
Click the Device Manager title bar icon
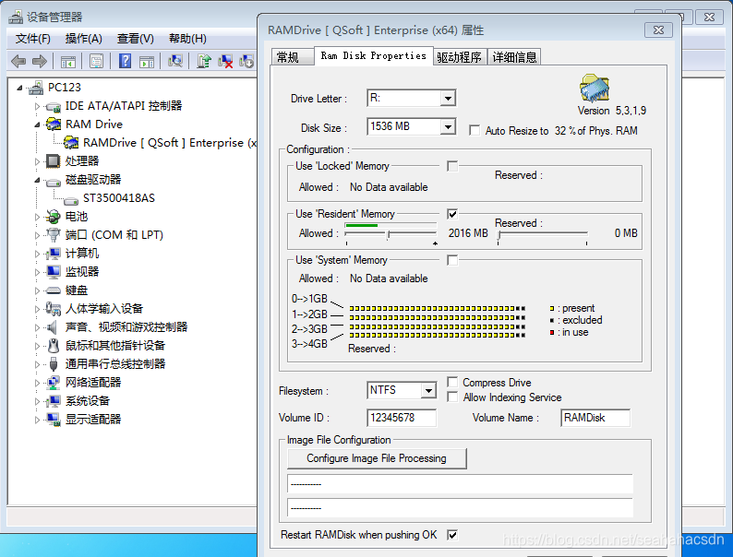pyautogui.click(x=16, y=18)
